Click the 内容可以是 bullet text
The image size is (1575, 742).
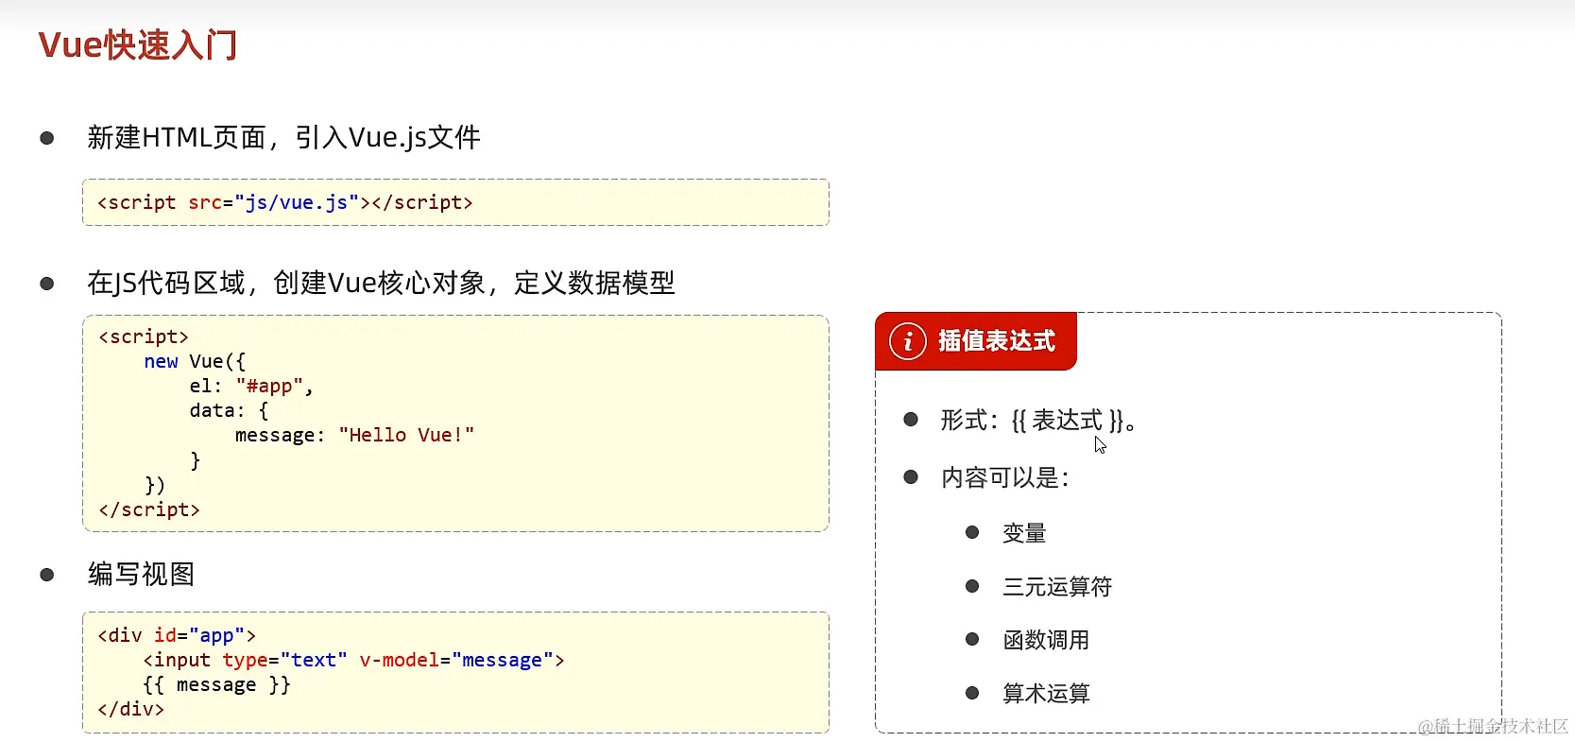point(1005,477)
